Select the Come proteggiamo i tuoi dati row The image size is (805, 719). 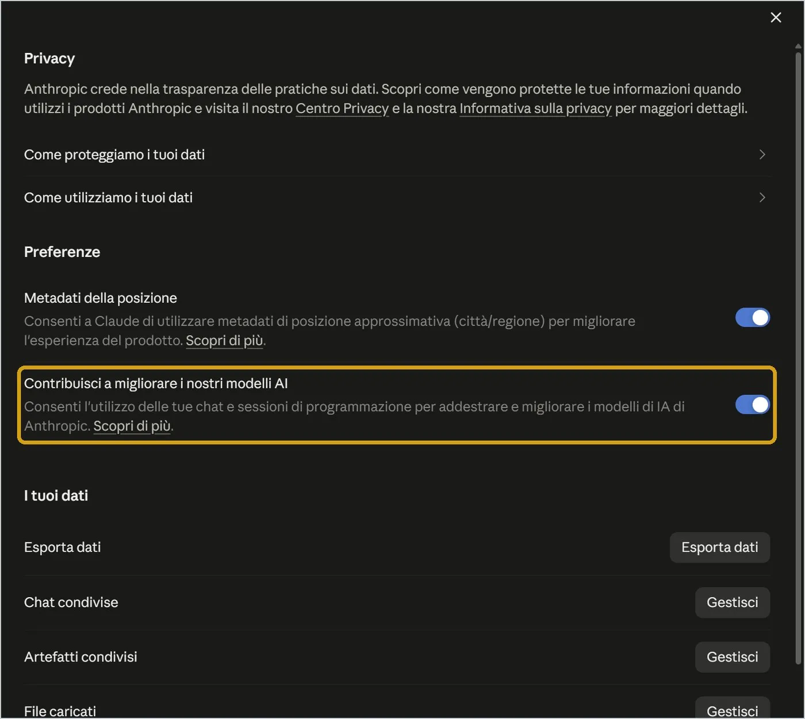[x=397, y=155]
